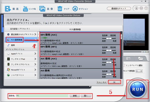Click the save destination path field
The width and height of the screenshot is (150, 102).
pyautogui.click(x=42, y=96)
